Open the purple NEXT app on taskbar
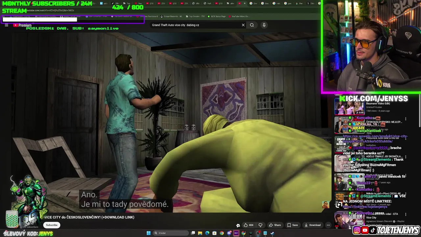 point(236,233)
